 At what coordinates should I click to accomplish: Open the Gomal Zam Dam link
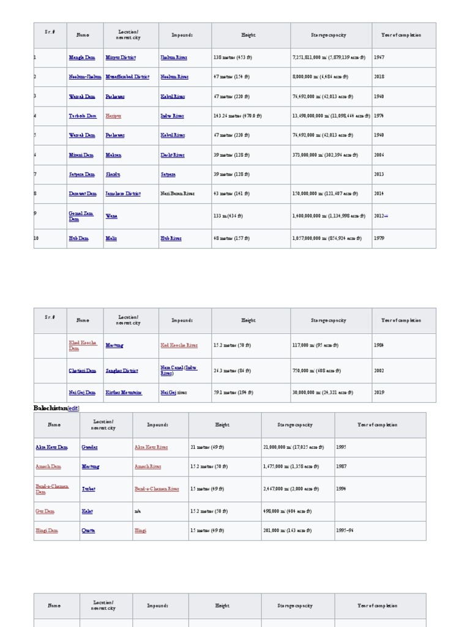pos(81,216)
